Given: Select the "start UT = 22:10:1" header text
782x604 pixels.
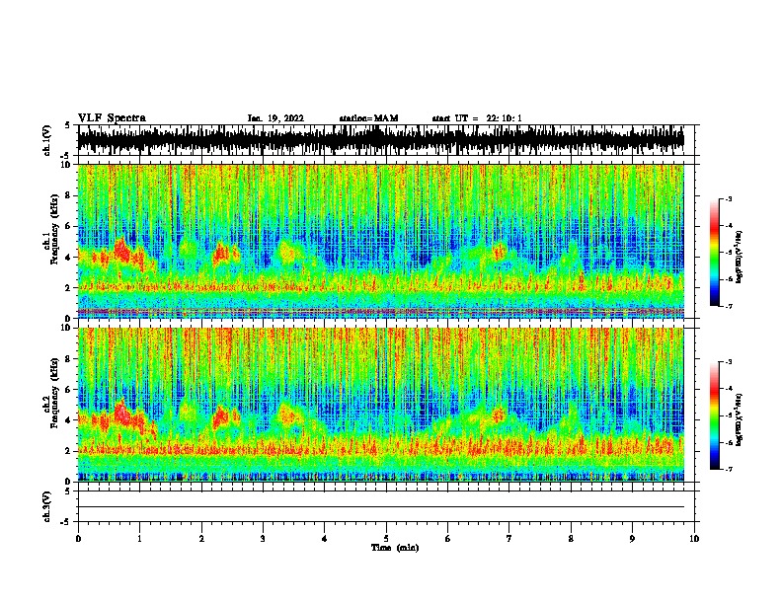Looking at the screenshot, I should pyautogui.click(x=476, y=118).
